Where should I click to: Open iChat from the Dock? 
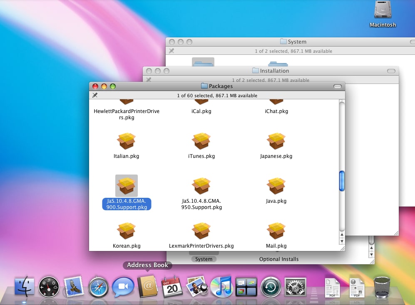[x=123, y=287]
